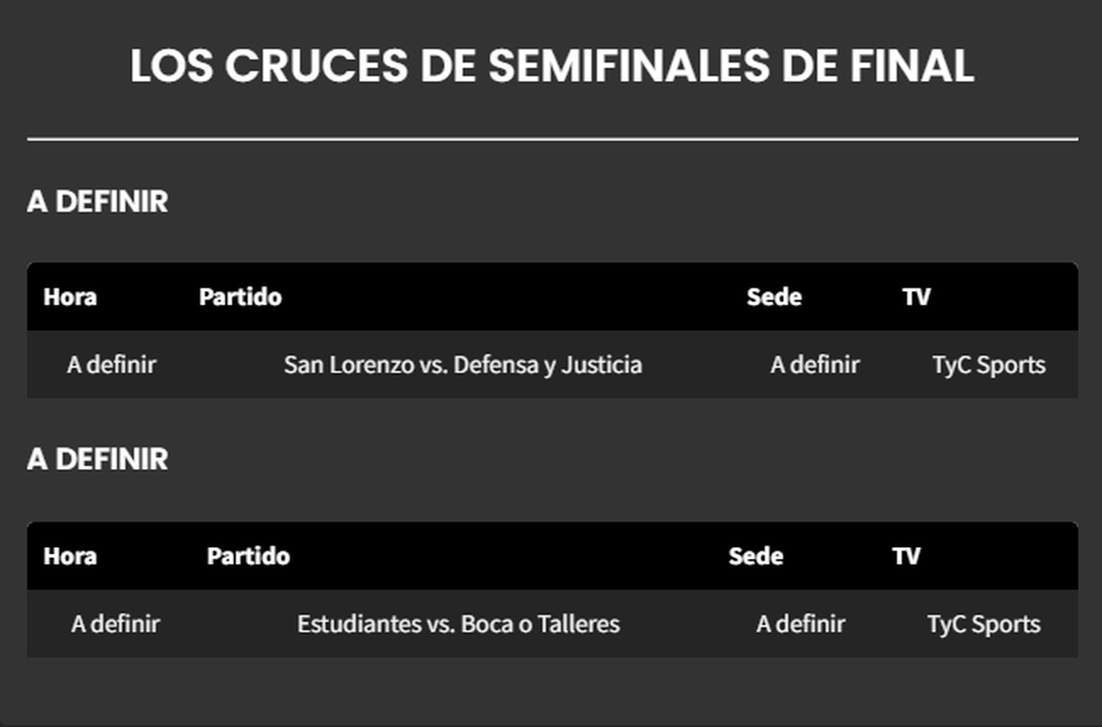Screen dimensions: 1102x727
Task: Click the white divider line under the title
Action: pyautogui.click(x=551, y=140)
